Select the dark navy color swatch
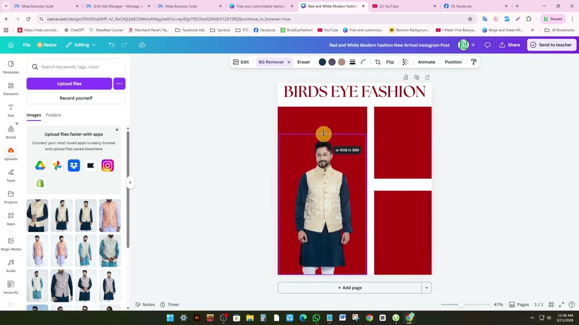The width and height of the screenshot is (579, 325). [x=322, y=62]
